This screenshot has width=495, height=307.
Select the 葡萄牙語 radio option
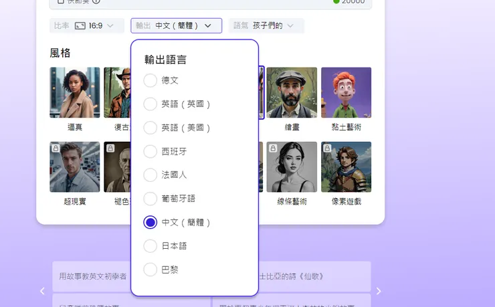click(151, 199)
